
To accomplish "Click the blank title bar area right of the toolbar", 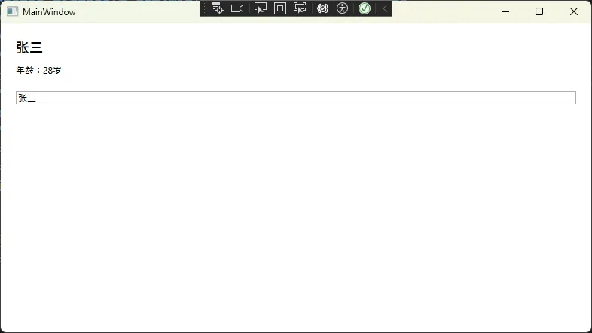I will pyautogui.click(x=440, y=12).
